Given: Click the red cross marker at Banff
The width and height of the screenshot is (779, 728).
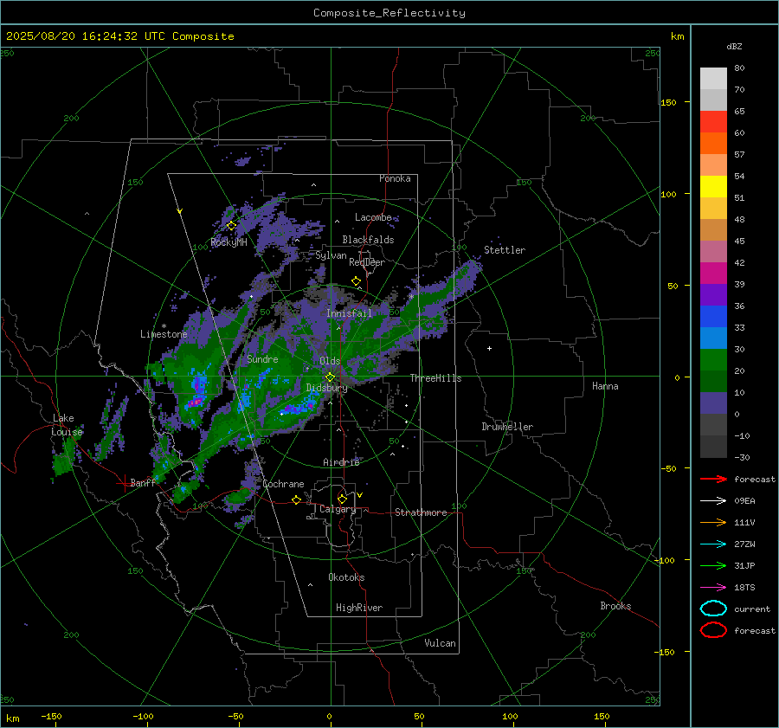Looking at the screenshot, I should (x=124, y=483).
